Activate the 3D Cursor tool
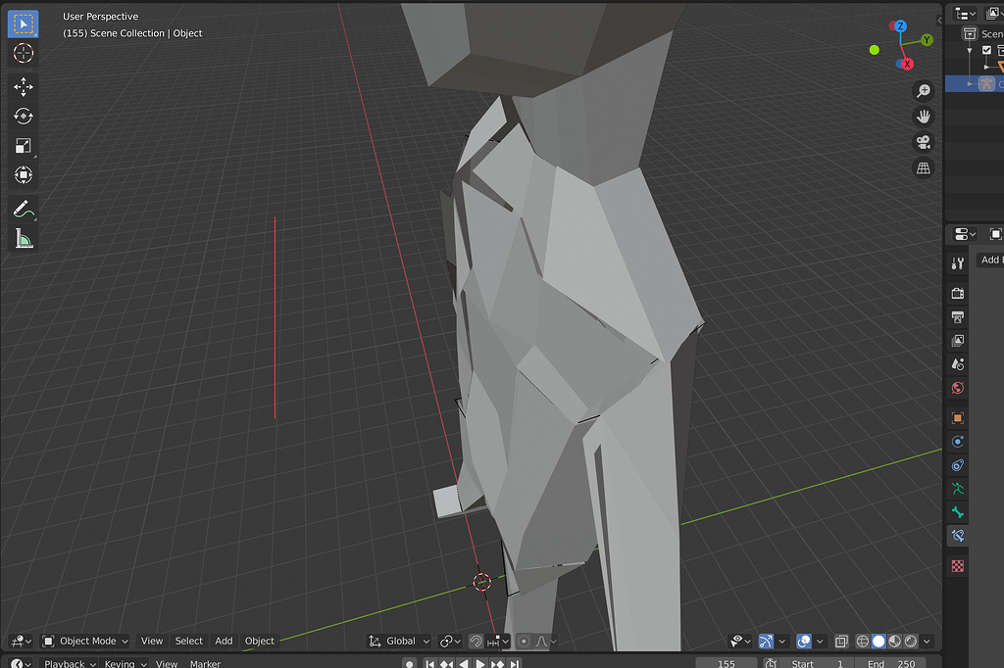This screenshot has width=1004, height=668. tap(24, 53)
